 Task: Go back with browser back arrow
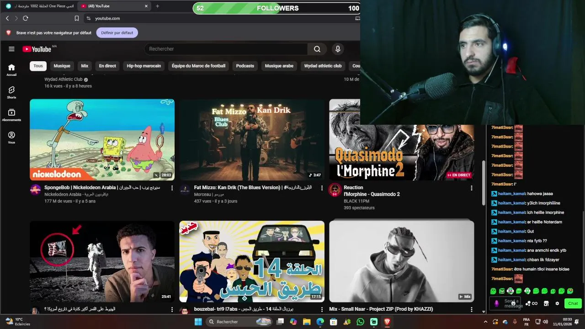[7, 18]
